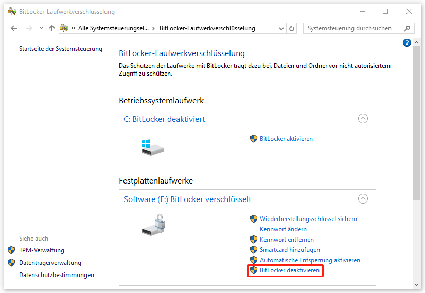Click 'Smartcard hinzufügen' link

(290, 250)
